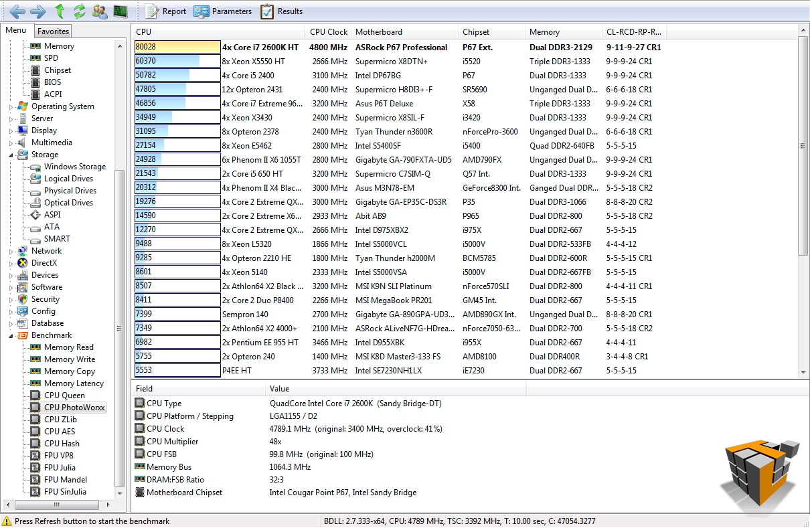Expand the Operating System node
Image resolution: width=810 pixels, height=528 pixels.
11,106
